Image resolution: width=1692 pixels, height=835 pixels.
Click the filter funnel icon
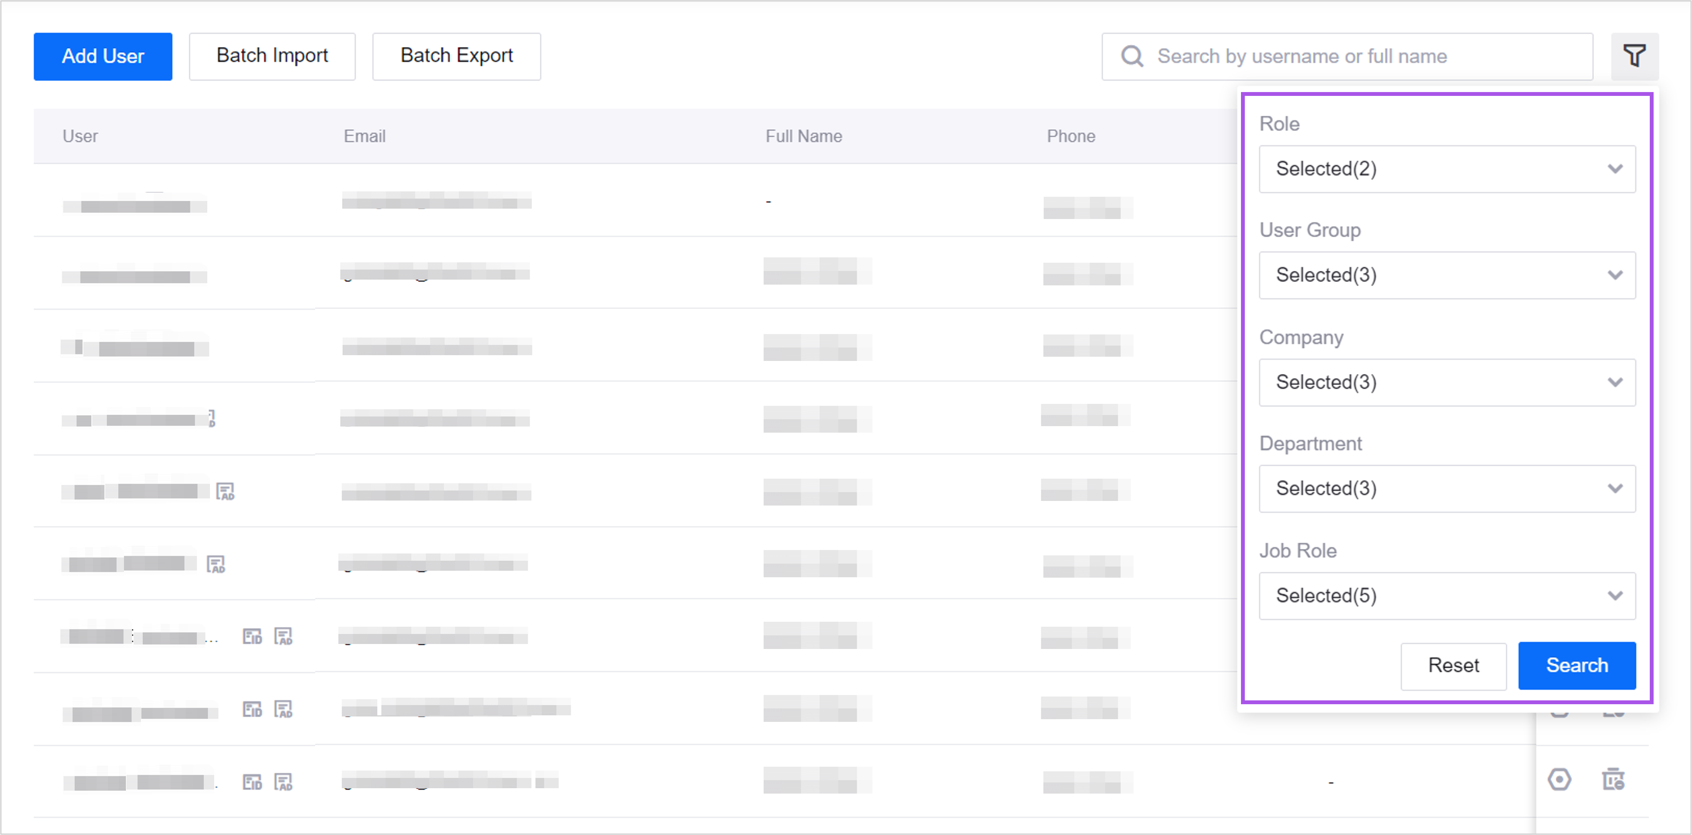pos(1634,56)
